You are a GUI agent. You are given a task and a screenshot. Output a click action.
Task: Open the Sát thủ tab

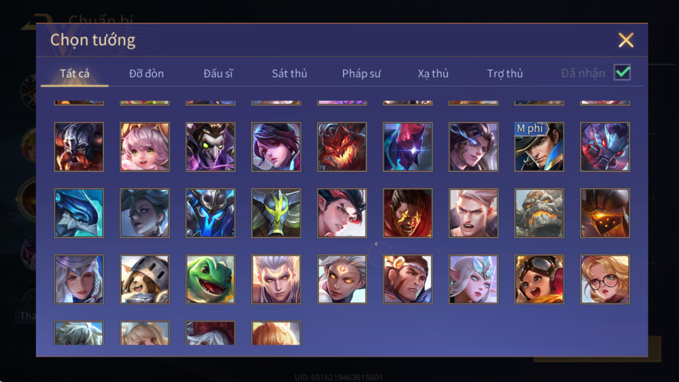coord(290,73)
